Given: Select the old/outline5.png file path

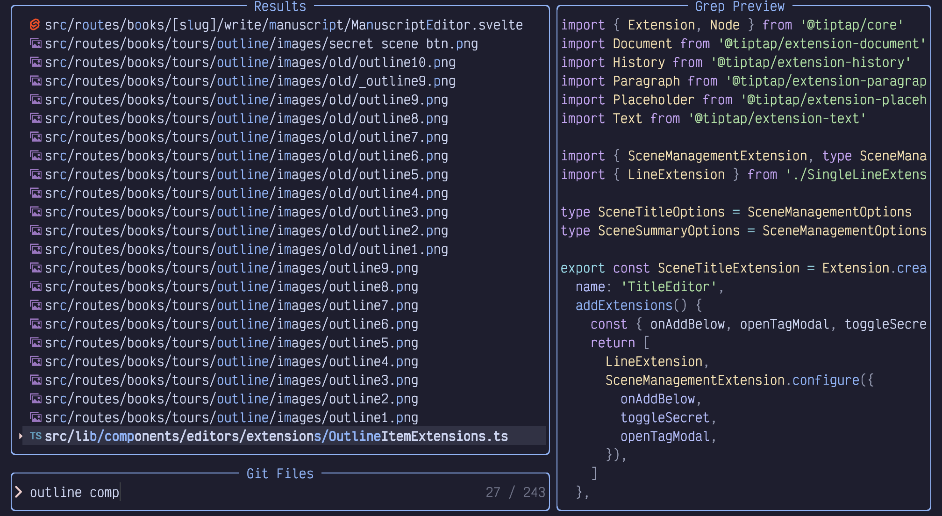Looking at the screenshot, I should point(246,174).
